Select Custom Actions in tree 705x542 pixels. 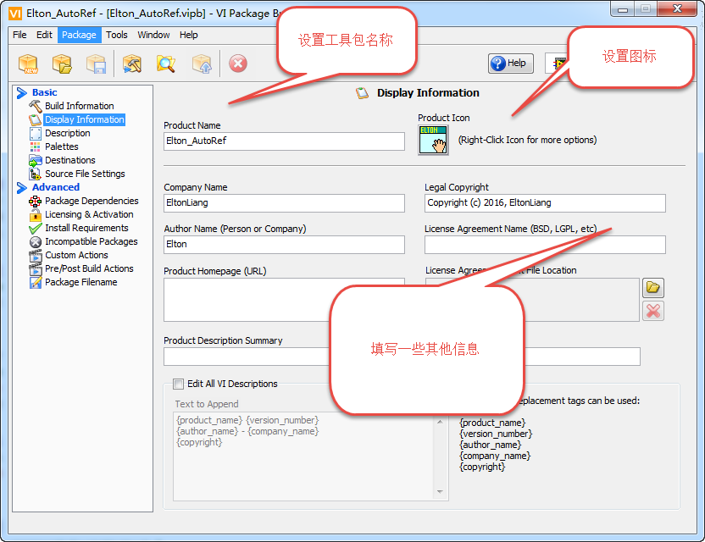point(76,255)
